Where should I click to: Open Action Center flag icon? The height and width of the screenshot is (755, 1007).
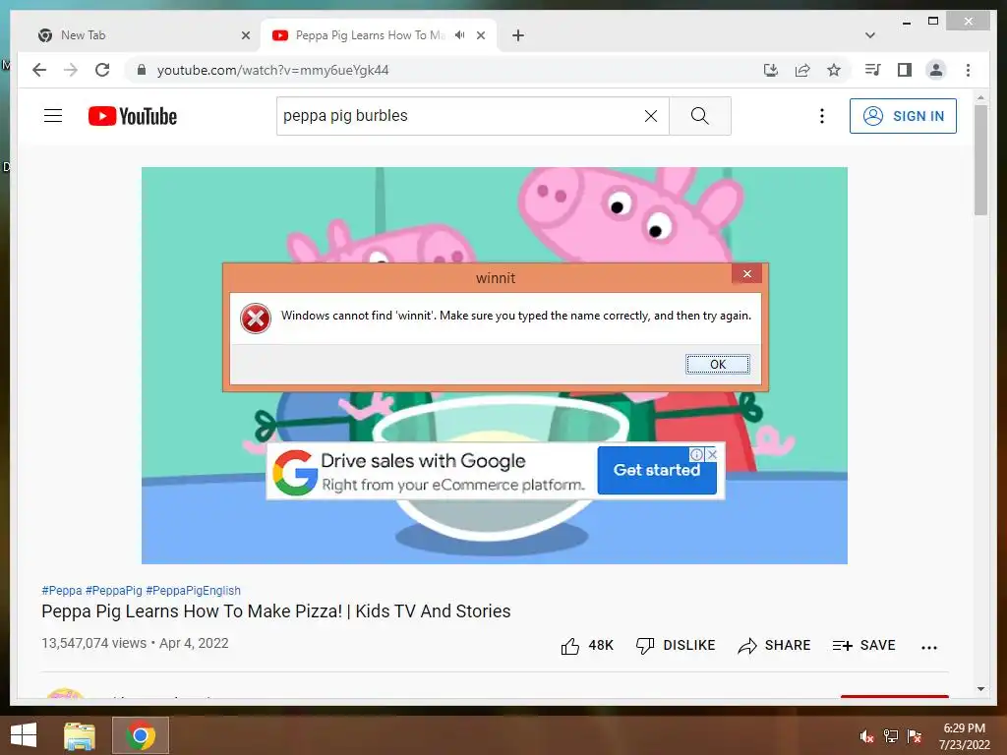[x=915, y=736]
